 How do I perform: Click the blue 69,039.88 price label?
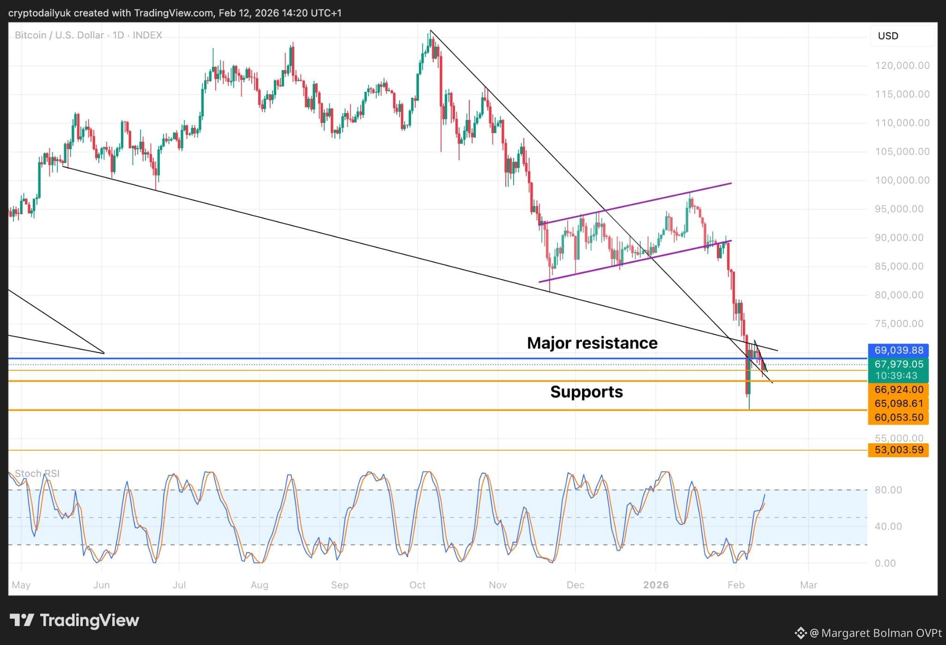(x=898, y=350)
